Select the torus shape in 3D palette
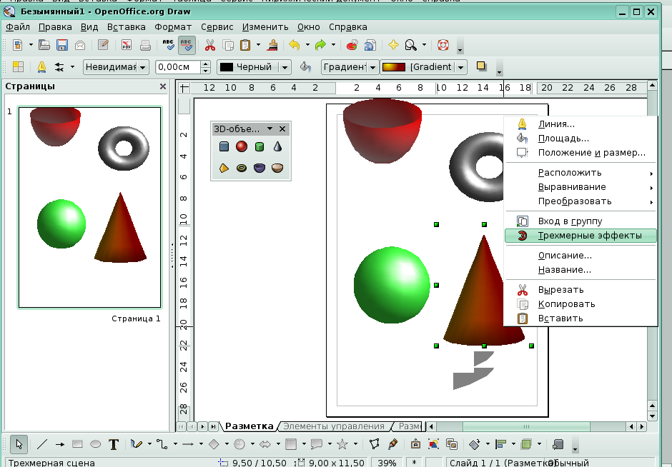Screen dimensions: 672x467 242,168
